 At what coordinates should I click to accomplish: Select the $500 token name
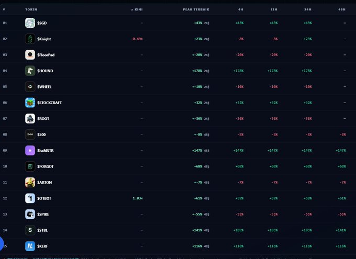coord(41,134)
